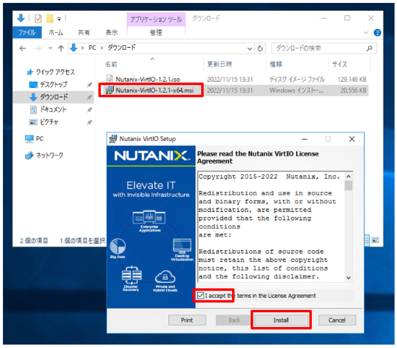
Task: Open Explorer help question mark icon
Action: click(x=377, y=33)
